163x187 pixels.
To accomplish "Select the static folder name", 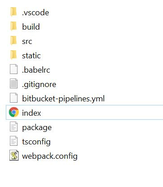I will click(x=31, y=56).
